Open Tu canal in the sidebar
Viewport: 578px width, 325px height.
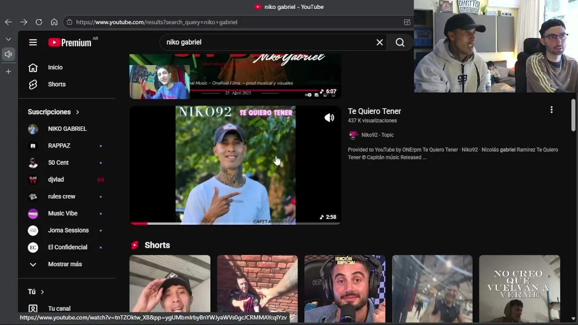pos(67,309)
